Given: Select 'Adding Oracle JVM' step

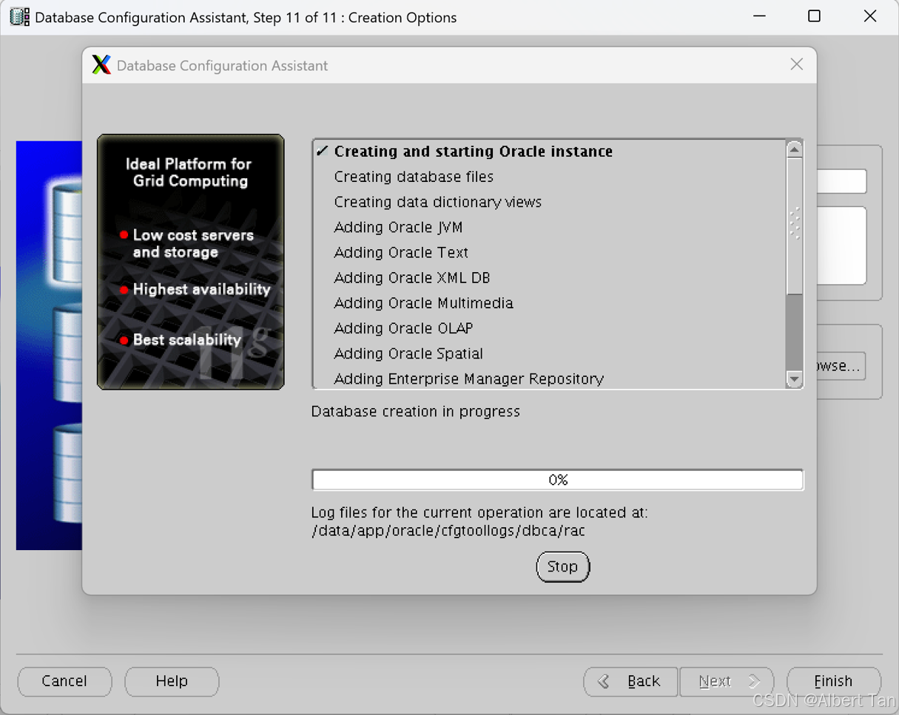Looking at the screenshot, I should tap(398, 227).
